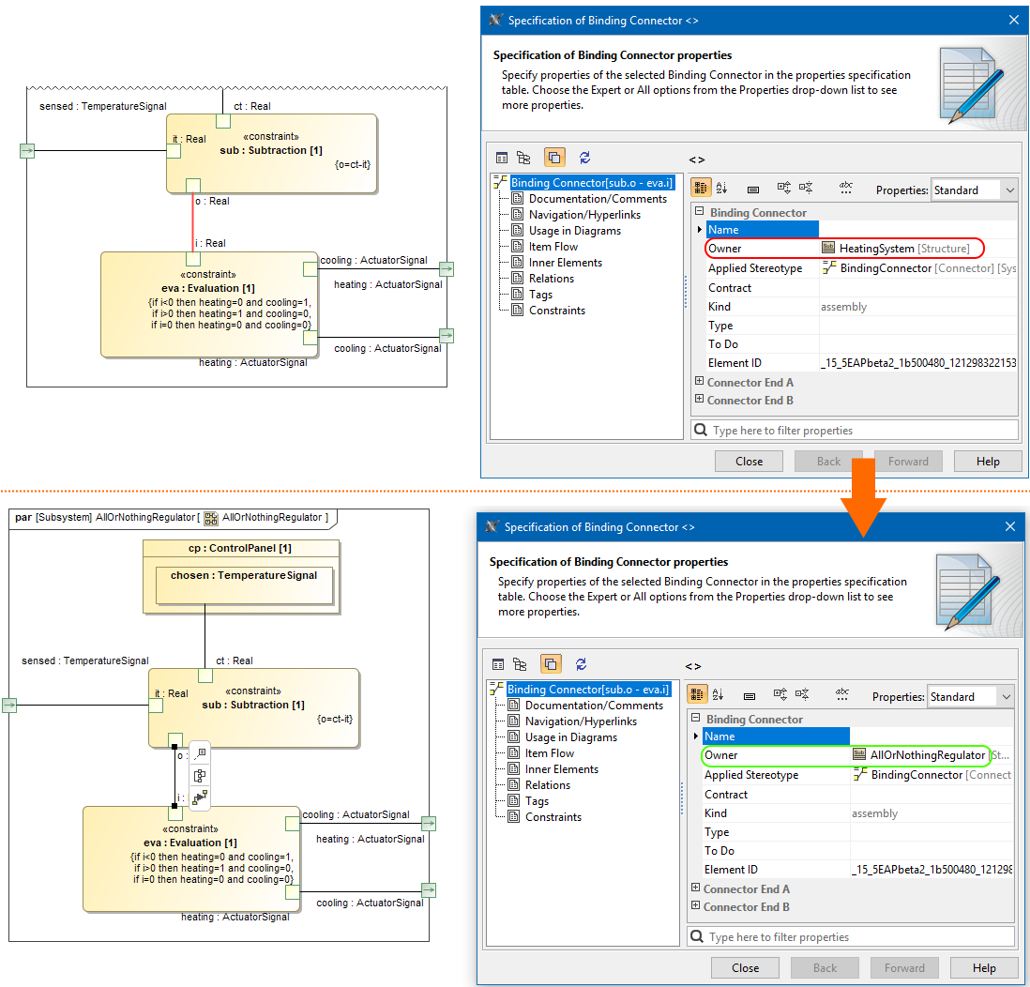Select Tags node in upper dialog tree

coord(540,295)
